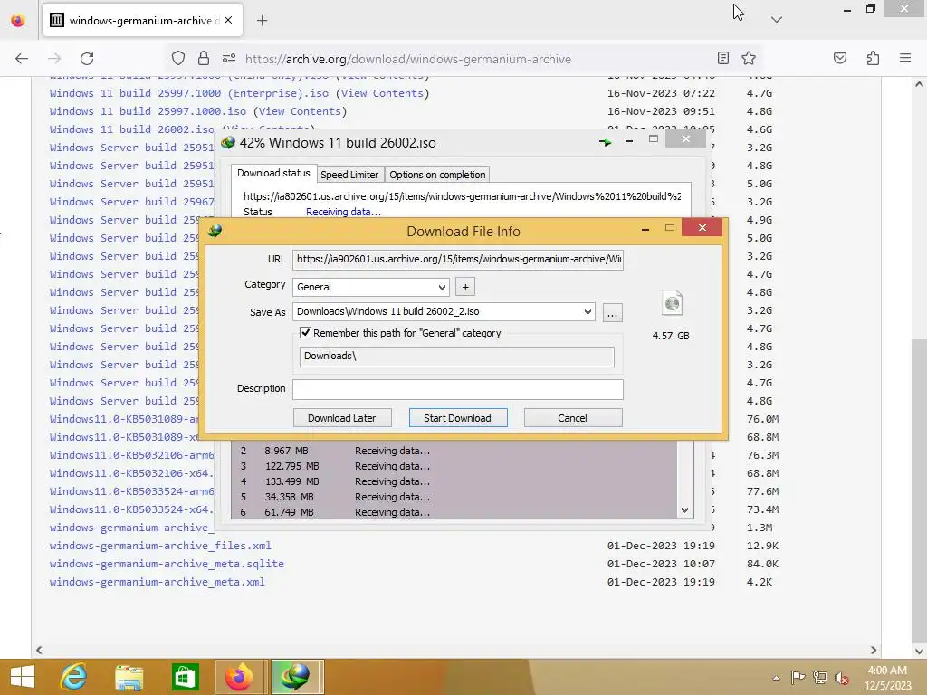Expand the Save As path dropdown

587,312
